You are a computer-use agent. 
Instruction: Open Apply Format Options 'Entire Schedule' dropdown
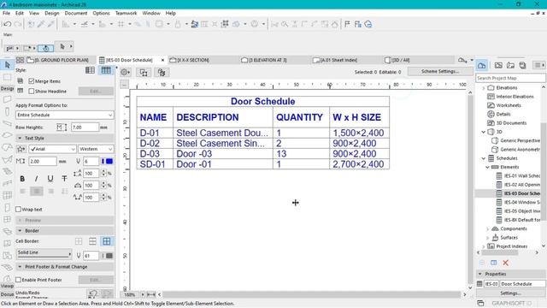pyautogui.click(x=65, y=115)
